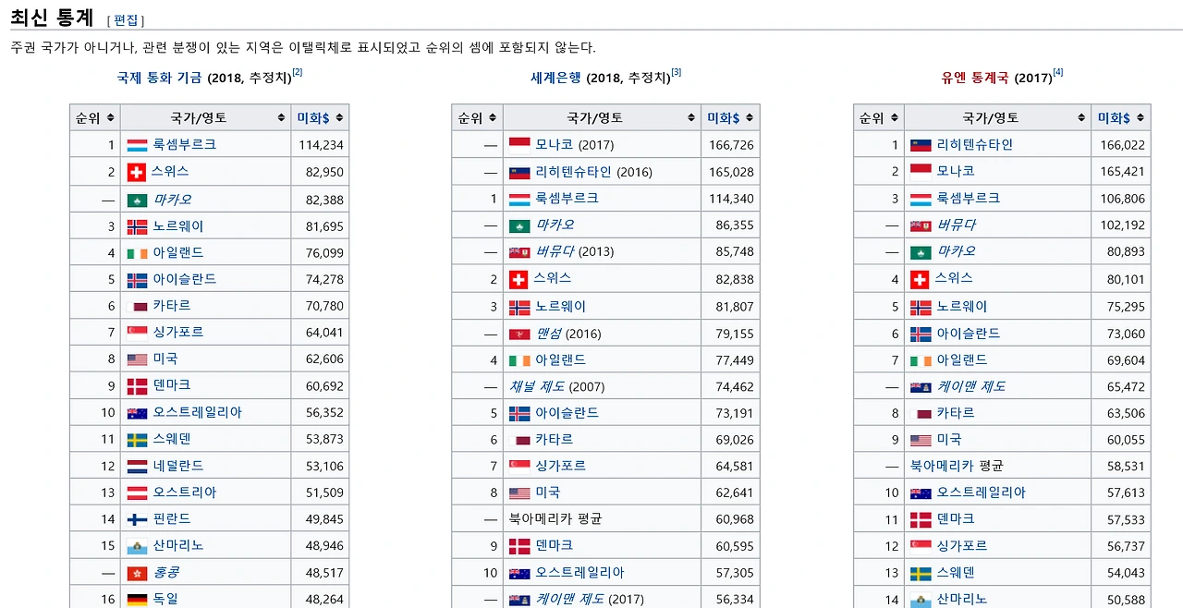The height and width of the screenshot is (608, 1183).
Task: Click the sort arrow on IMF 미화$ header
Action: [x=337, y=117]
